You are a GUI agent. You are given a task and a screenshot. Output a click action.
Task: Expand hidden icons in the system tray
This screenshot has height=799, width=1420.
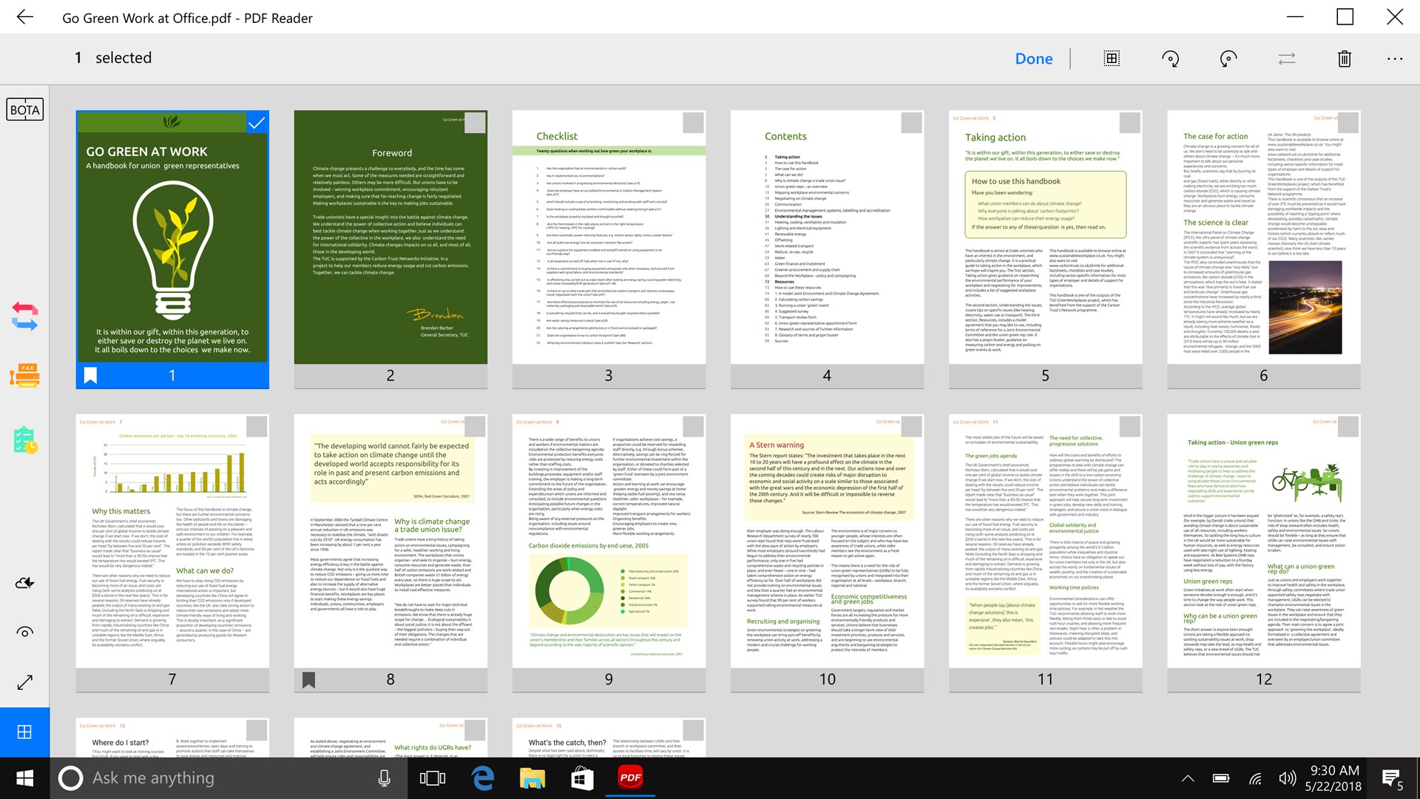1187,778
